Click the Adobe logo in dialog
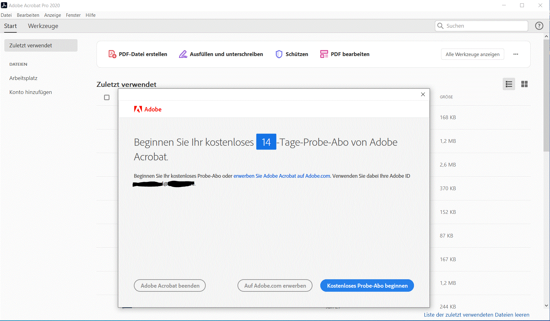550x321 pixels. pos(148,109)
